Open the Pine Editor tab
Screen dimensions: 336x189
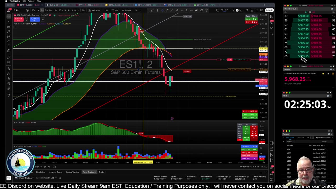pyautogui.click(x=41, y=172)
